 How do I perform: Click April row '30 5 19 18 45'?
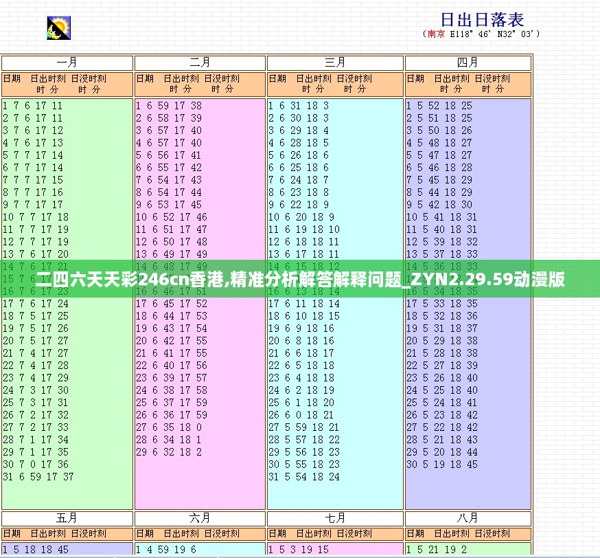click(442, 465)
